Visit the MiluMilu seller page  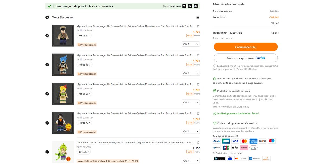86,147
